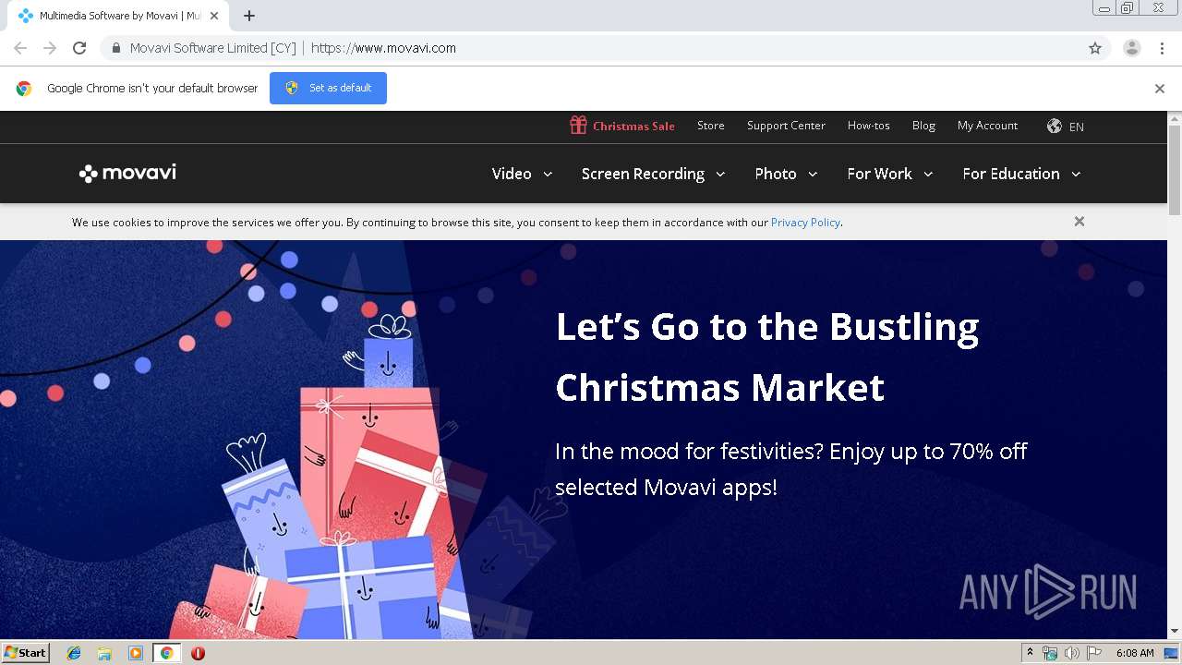This screenshot has width=1182, height=665.
Task: Click the globe language icon
Action: click(1054, 126)
